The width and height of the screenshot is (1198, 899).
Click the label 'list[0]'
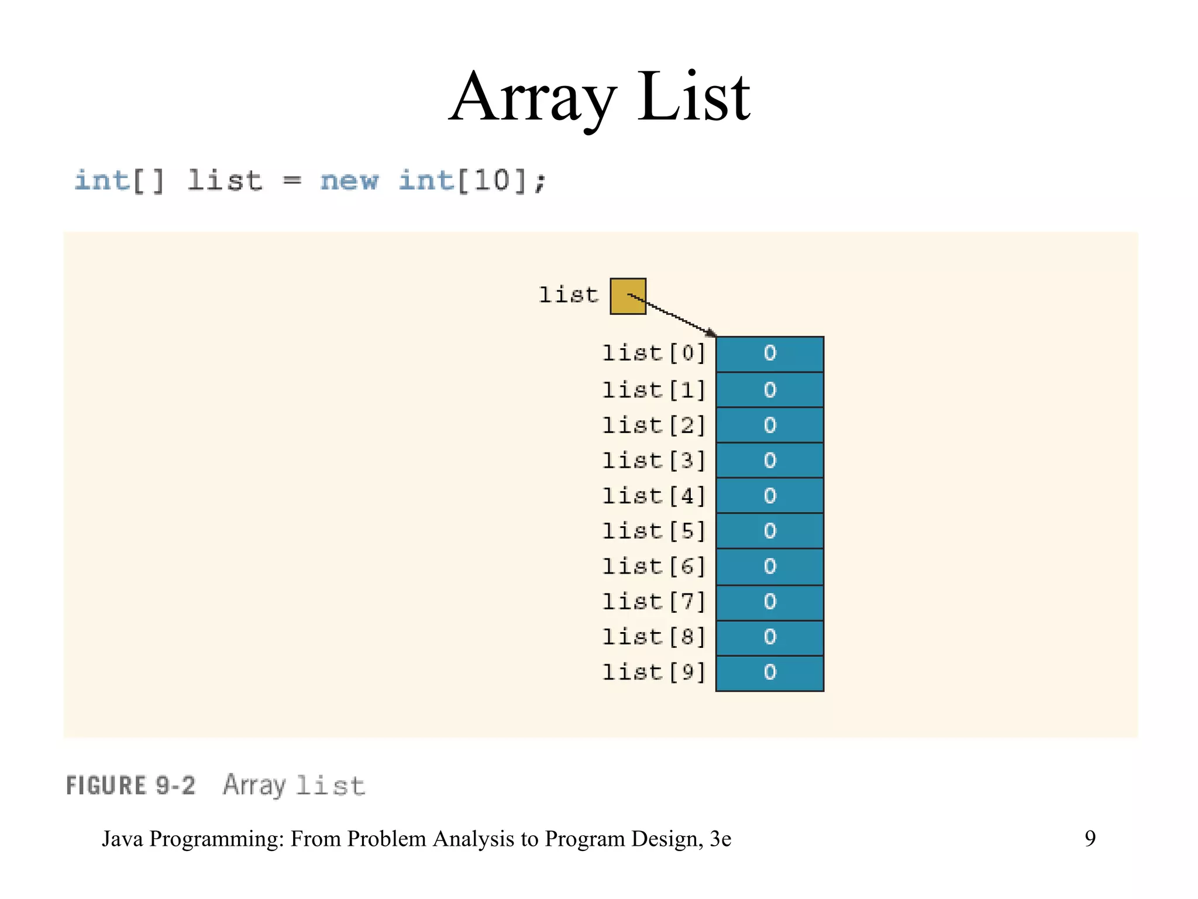(x=654, y=353)
